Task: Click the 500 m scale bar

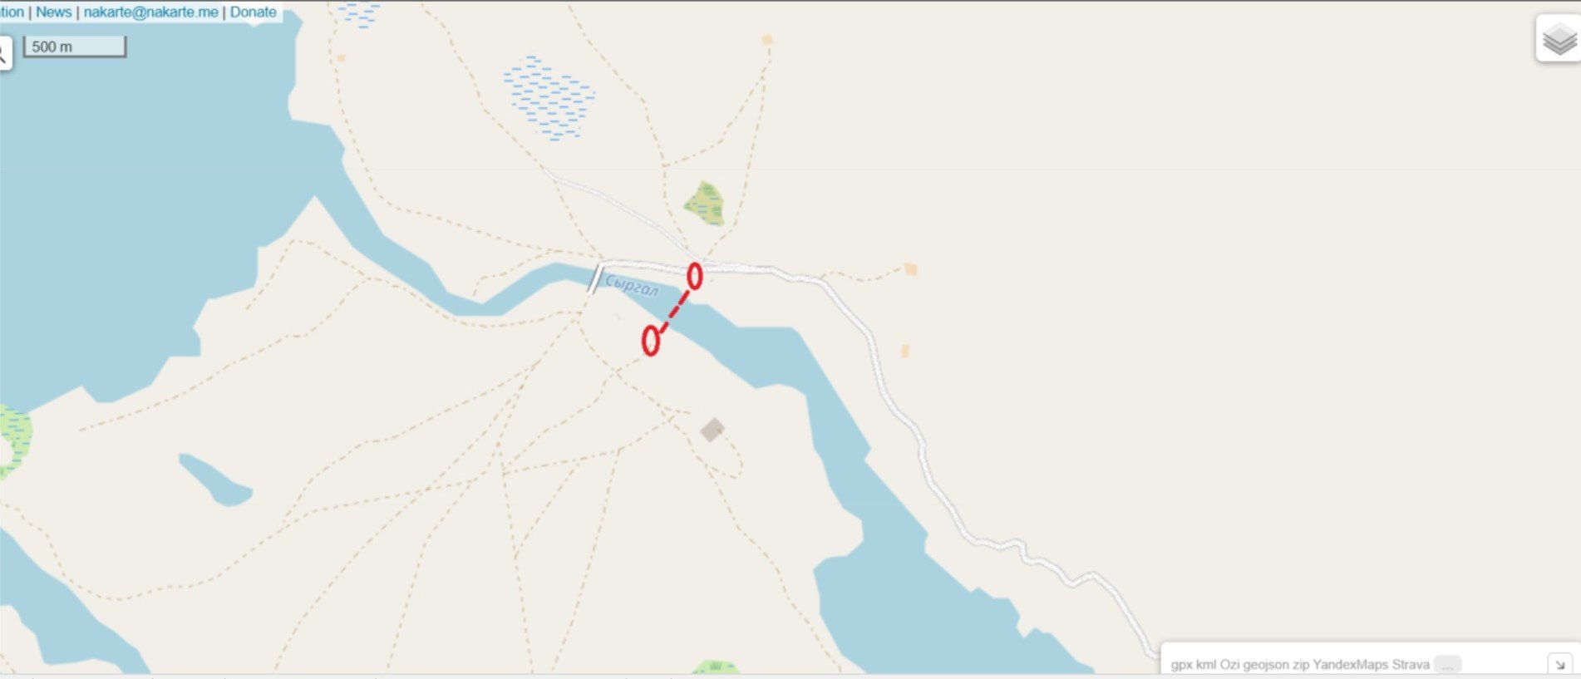Action: [x=75, y=47]
